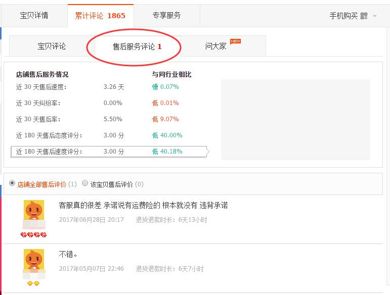Image resolution: width=390 pixels, height=295 pixels.
Task: Click the 低 40.18% comparison value
Action: pos(167,152)
